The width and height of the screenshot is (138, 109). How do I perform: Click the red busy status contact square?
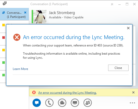tap(4, 38)
